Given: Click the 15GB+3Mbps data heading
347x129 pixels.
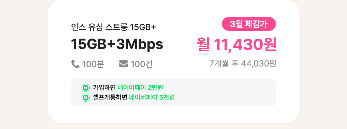Looking at the screenshot, I should point(117,44).
